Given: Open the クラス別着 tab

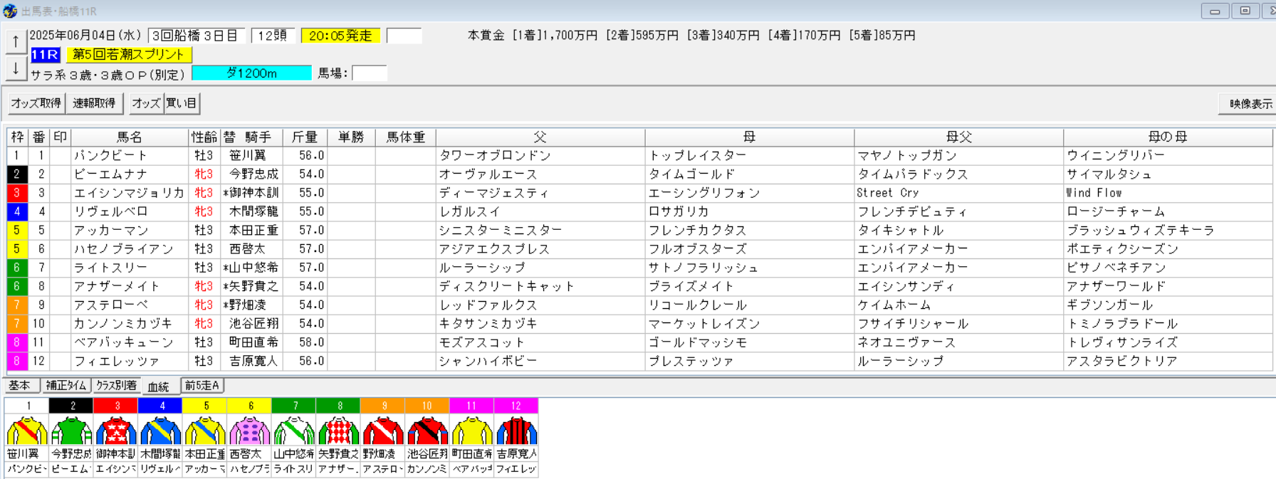Looking at the screenshot, I should tap(116, 386).
